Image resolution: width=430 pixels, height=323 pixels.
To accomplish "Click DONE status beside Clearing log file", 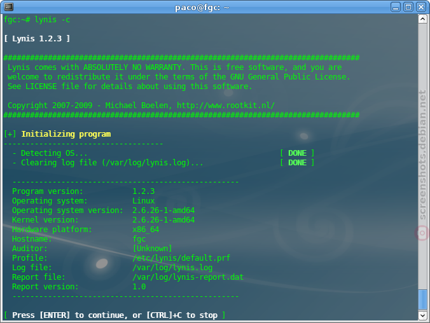I will pos(297,163).
